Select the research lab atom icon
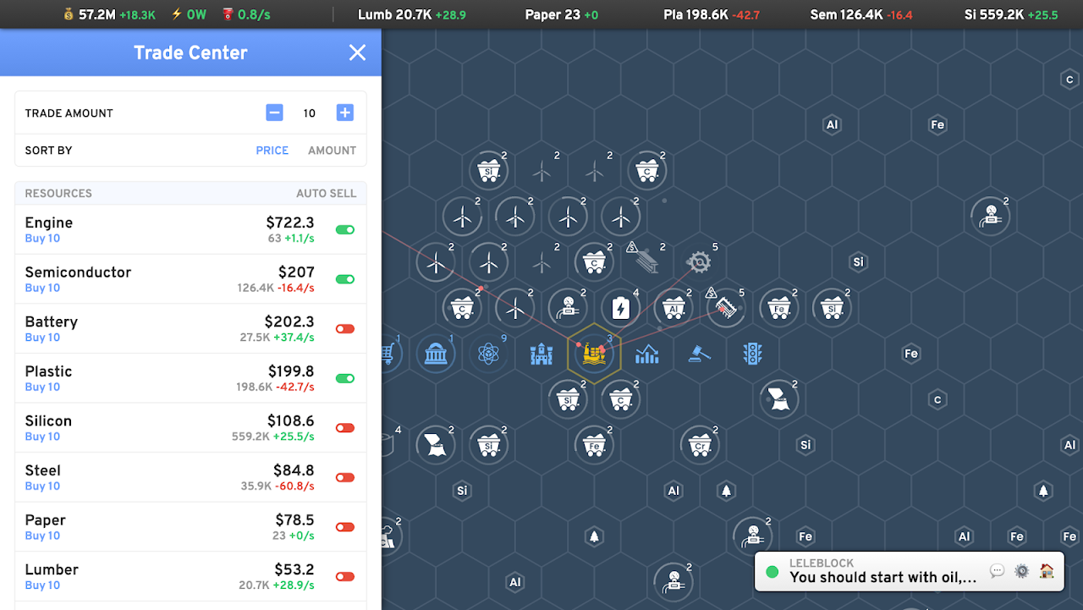The image size is (1083, 610). (488, 354)
